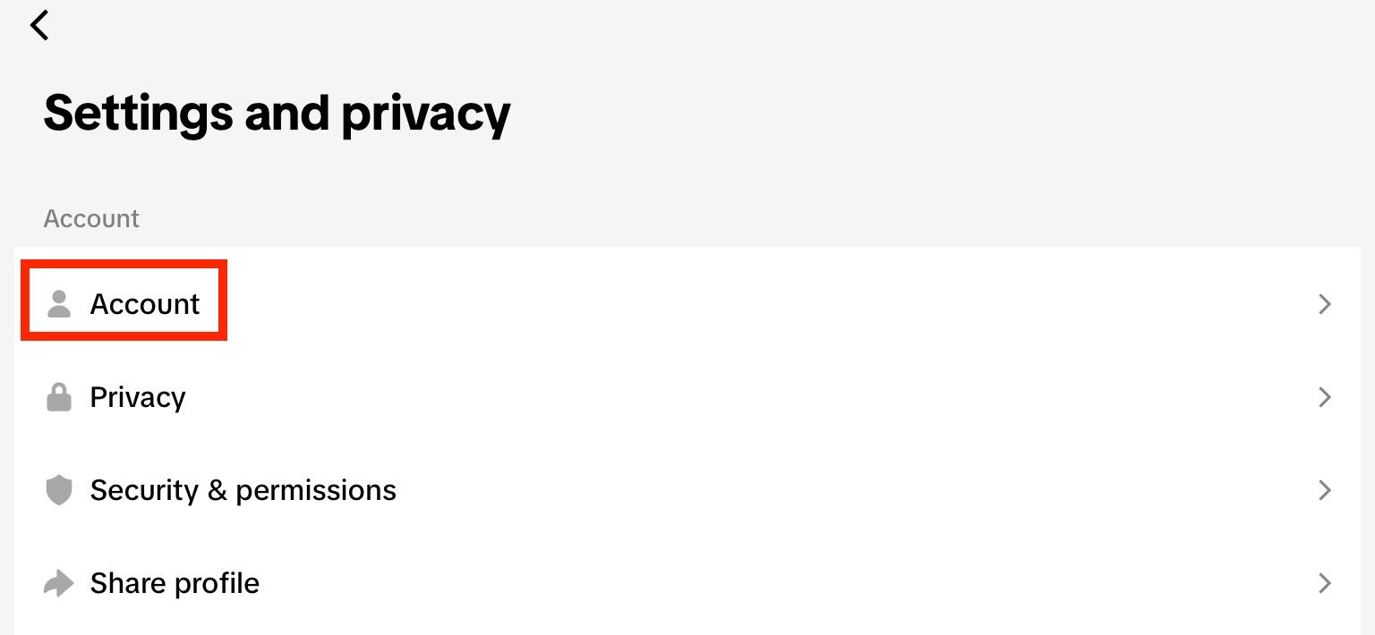Click empty area of Share profile row

[716, 583]
